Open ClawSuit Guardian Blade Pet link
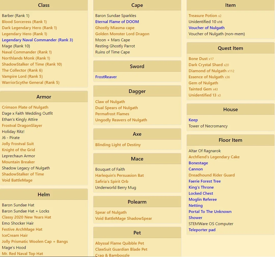Screen dimensions: 275x257 coord(121,249)
